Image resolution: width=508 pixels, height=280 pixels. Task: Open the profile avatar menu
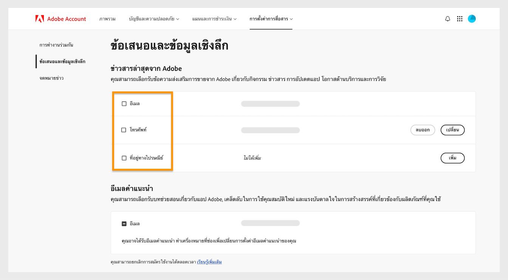pyautogui.click(x=472, y=18)
